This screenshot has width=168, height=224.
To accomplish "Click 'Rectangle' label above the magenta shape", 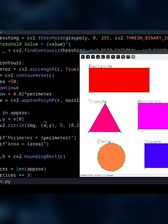I will [x=149, y=101].
